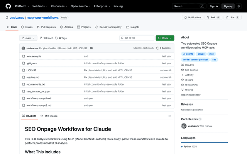
Task: Open the command palette icon beside Sign up
Action: [239, 6]
